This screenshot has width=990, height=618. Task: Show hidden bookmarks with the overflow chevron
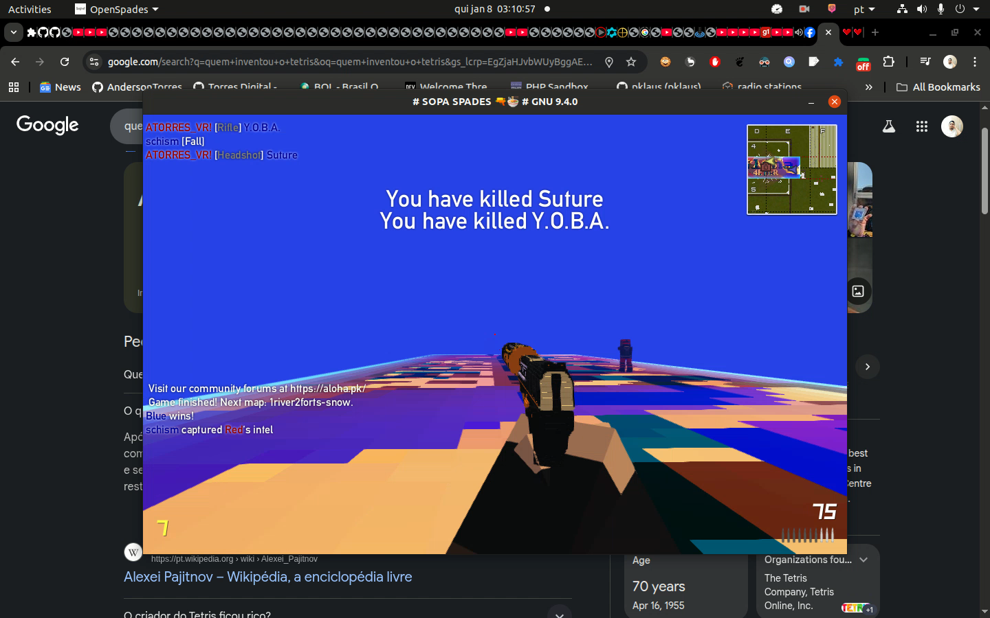(868, 87)
